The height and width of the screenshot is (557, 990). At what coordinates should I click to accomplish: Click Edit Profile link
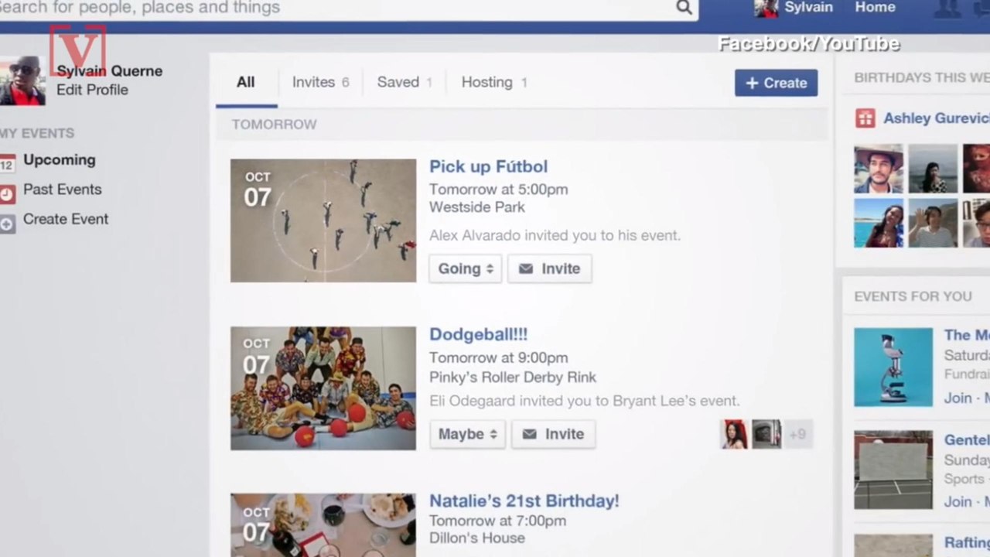92,90
